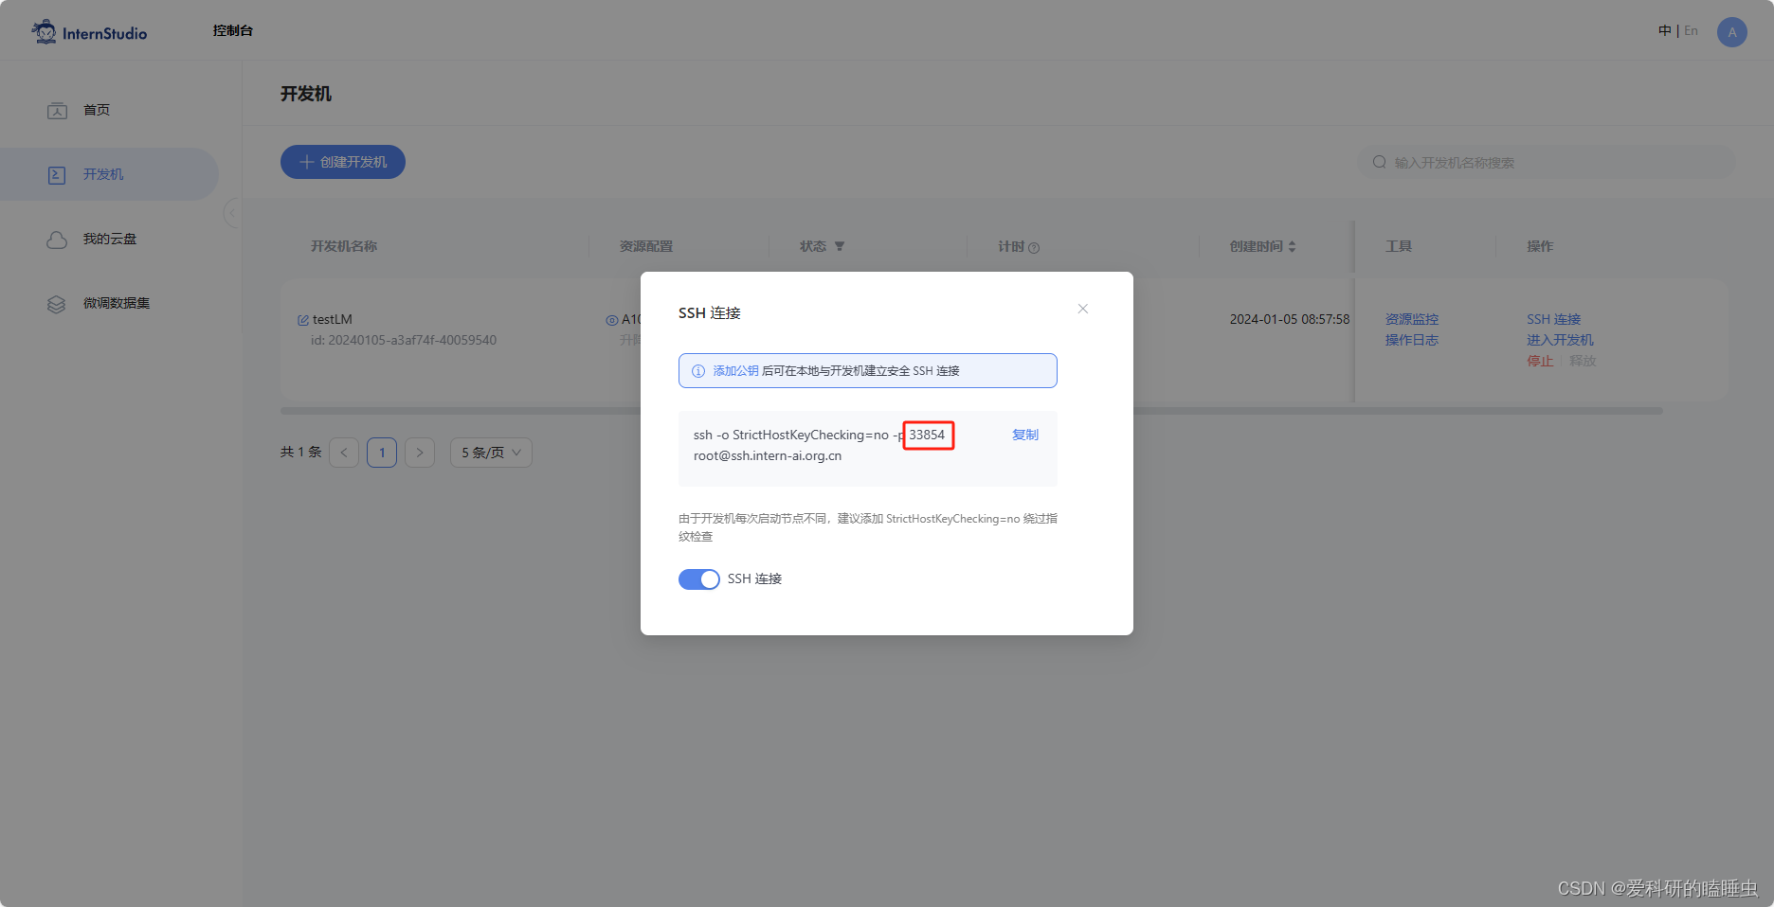Click the 共 1 条 total count text
Screen dimensions: 1774x907
click(301, 452)
